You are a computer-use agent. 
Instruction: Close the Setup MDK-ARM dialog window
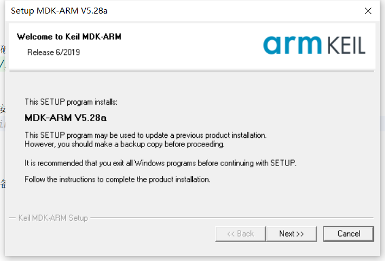tap(369, 11)
